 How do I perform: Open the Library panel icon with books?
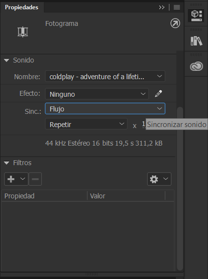[196, 41]
